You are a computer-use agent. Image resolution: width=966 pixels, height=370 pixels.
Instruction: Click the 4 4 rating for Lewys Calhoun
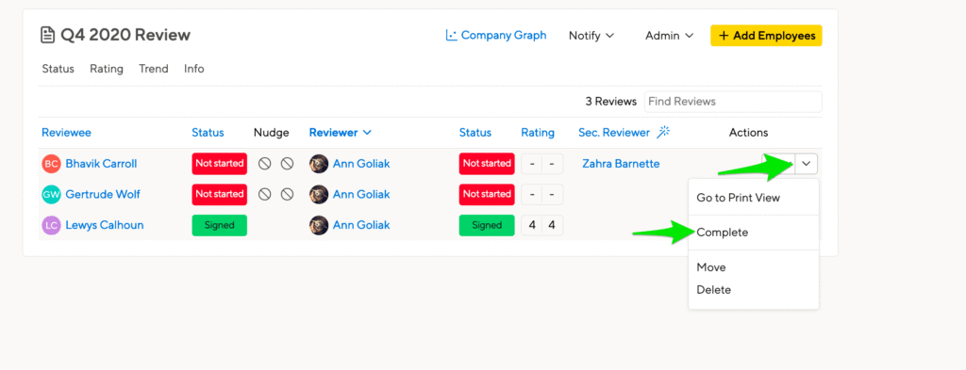[x=542, y=225]
